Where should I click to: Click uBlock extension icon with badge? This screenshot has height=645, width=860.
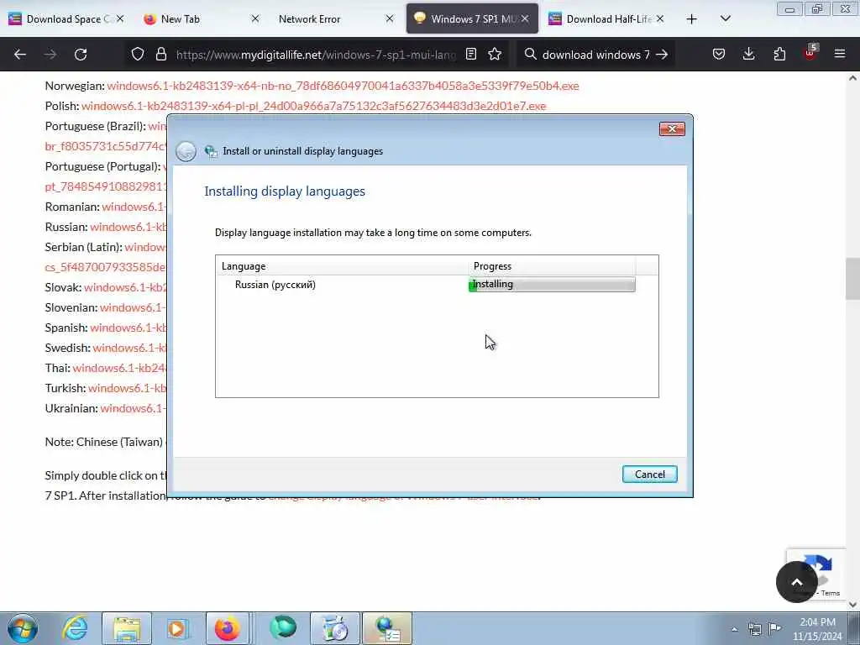coord(810,53)
